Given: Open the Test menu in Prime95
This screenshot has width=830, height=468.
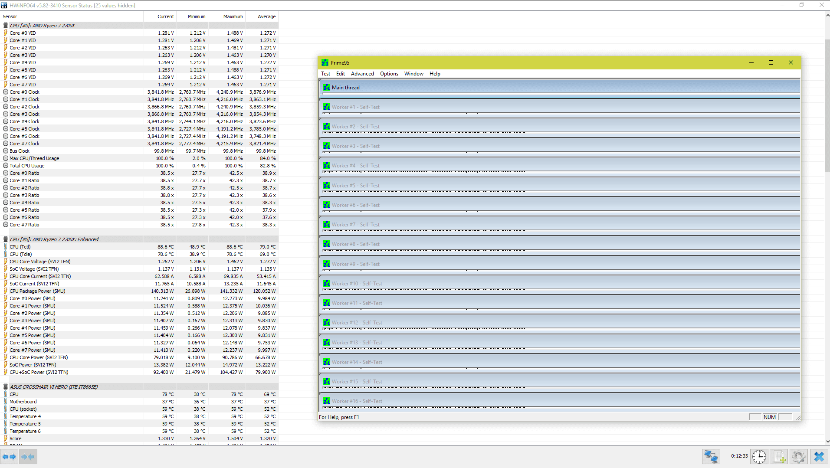Looking at the screenshot, I should tap(325, 74).
